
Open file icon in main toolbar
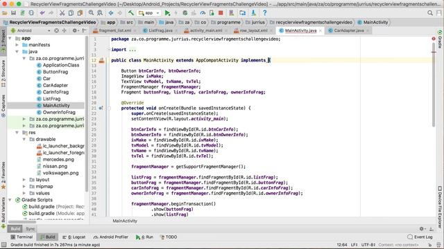click(x=5, y=13)
